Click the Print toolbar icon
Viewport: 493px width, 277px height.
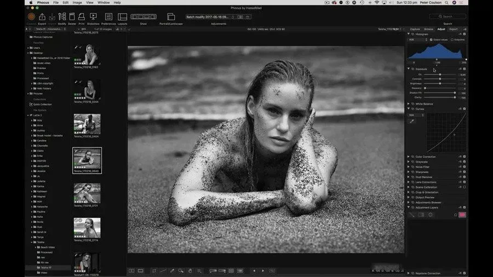pos(82,16)
